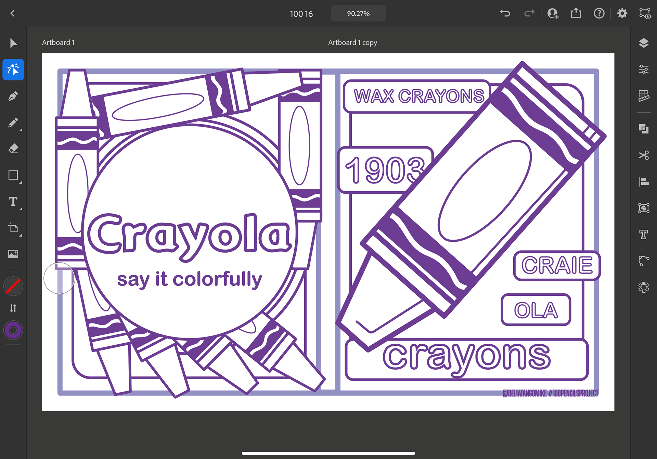The width and height of the screenshot is (657, 459).
Task: Open the purple stroke color swatch
Action: (13, 330)
